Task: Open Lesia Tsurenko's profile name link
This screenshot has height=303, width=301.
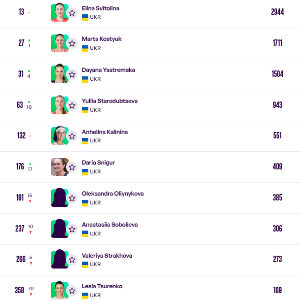Action: click(x=102, y=286)
